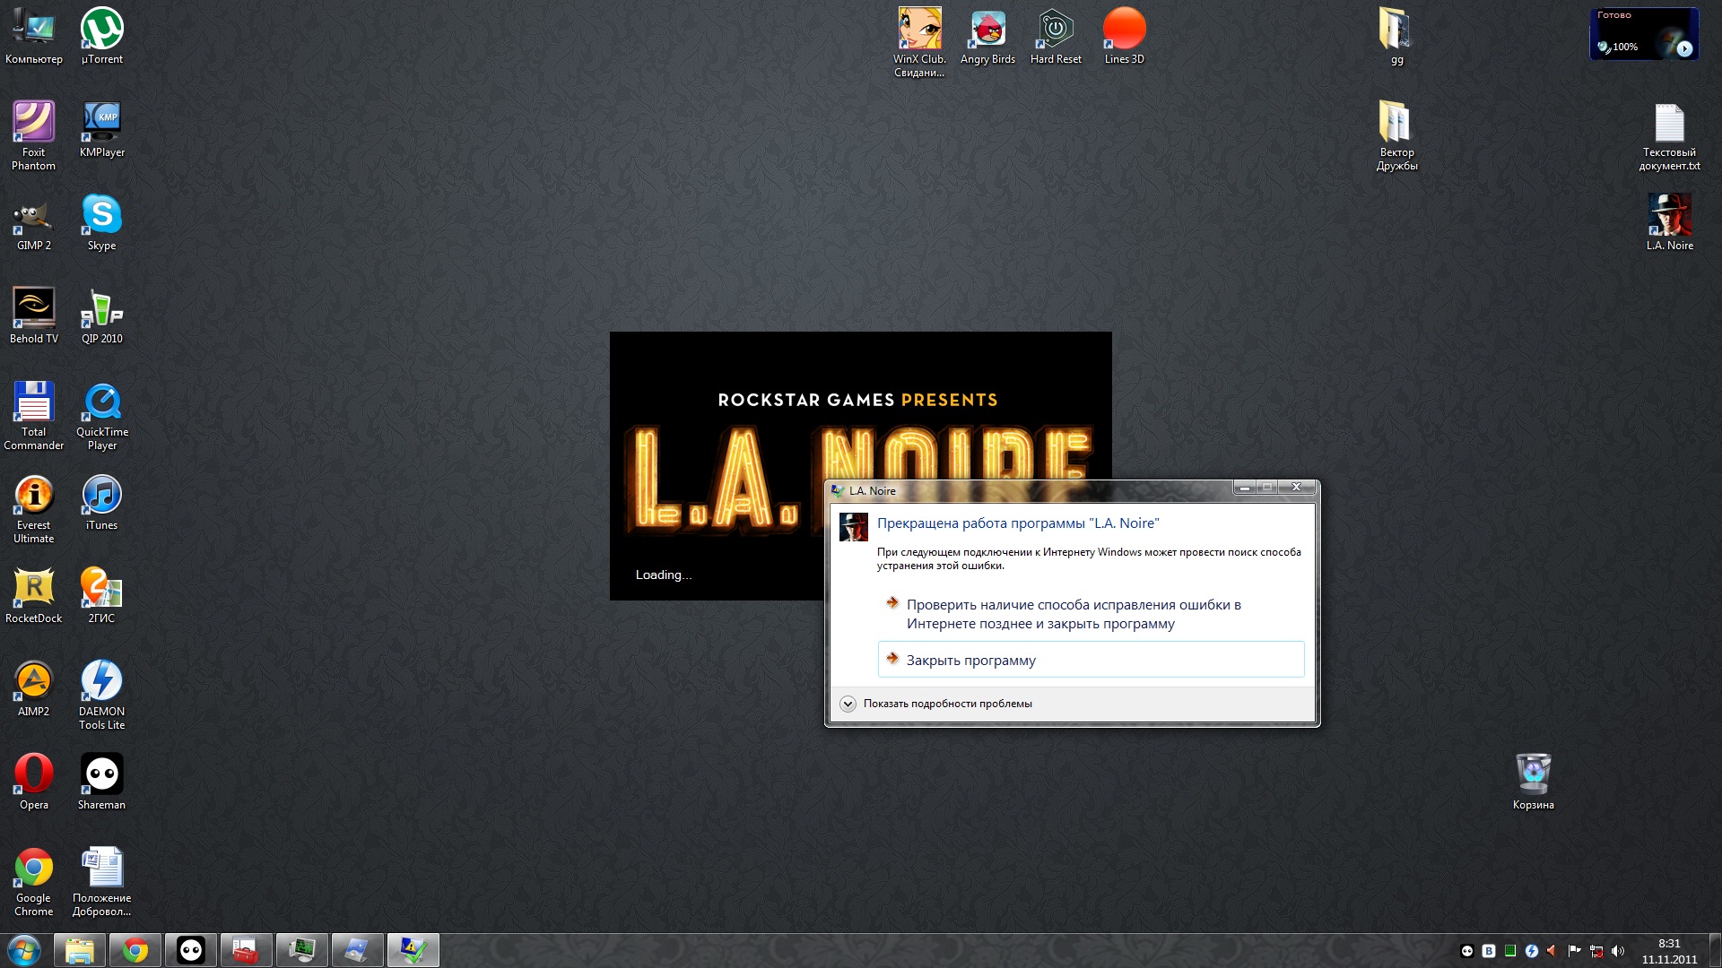Open Корзина recycle bin

click(1534, 782)
